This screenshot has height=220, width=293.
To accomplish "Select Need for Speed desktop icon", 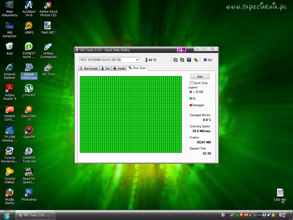I will (29, 176).
